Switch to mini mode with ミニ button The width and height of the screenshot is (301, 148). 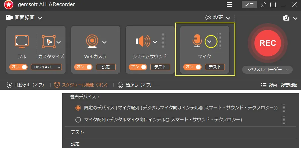249,5
